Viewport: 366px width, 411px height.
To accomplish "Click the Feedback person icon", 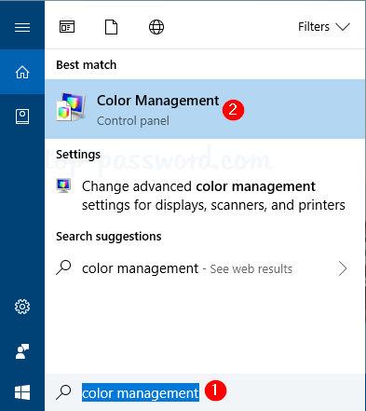I will click(22, 351).
